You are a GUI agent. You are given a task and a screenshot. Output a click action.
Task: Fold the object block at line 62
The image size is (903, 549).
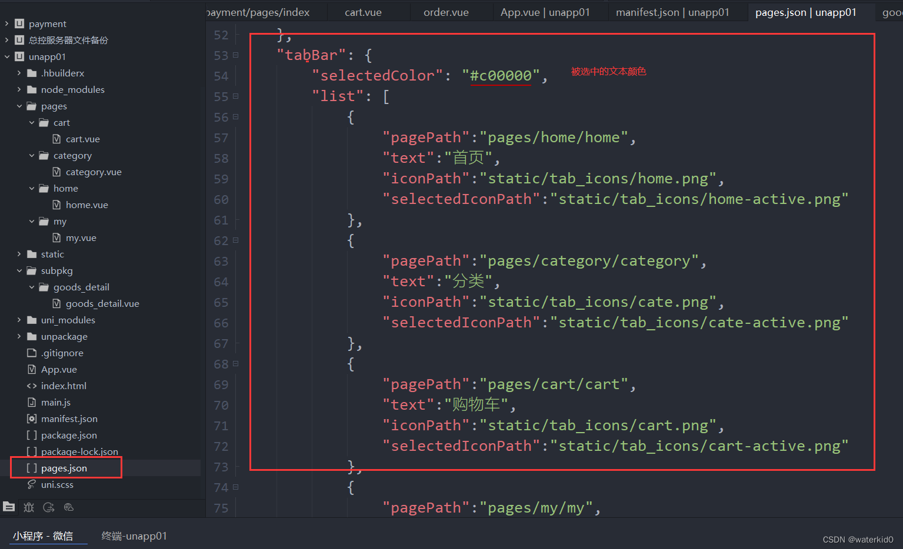pos(235,240)
